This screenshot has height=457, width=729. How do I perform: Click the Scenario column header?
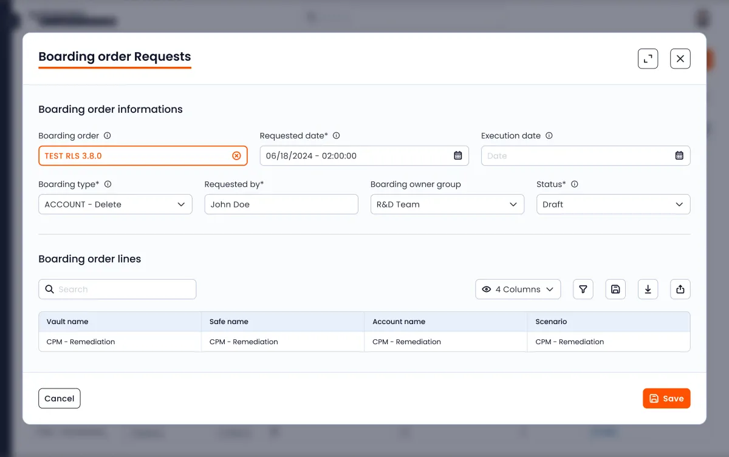(x=551, y=322)
